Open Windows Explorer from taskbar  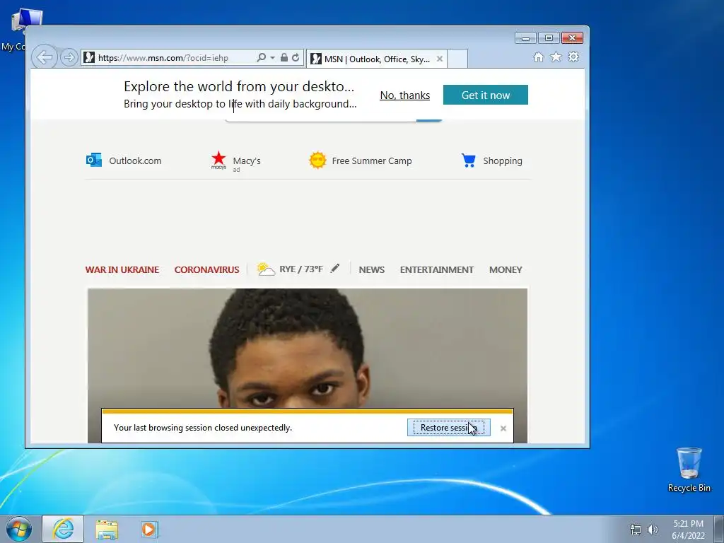[x=107, y=529]
